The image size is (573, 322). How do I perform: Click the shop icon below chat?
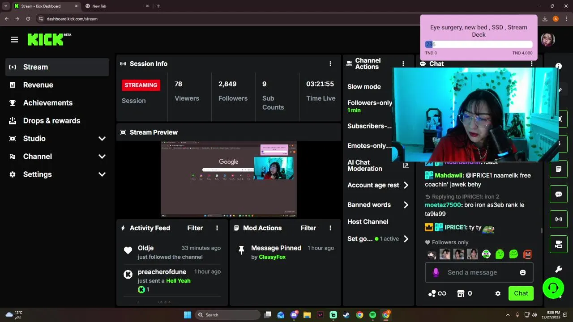tap(461, 293)
